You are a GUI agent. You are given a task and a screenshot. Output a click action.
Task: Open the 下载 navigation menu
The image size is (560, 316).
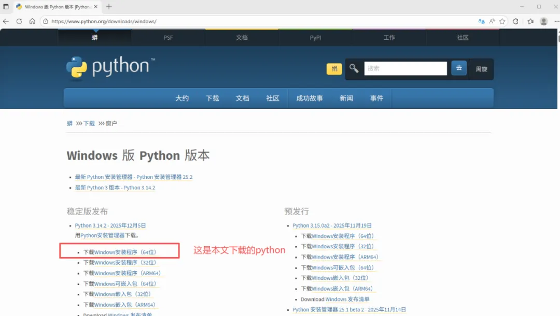coord(212,98)
